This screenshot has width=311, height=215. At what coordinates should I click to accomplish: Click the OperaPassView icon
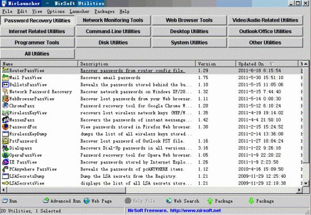(5, 155)
